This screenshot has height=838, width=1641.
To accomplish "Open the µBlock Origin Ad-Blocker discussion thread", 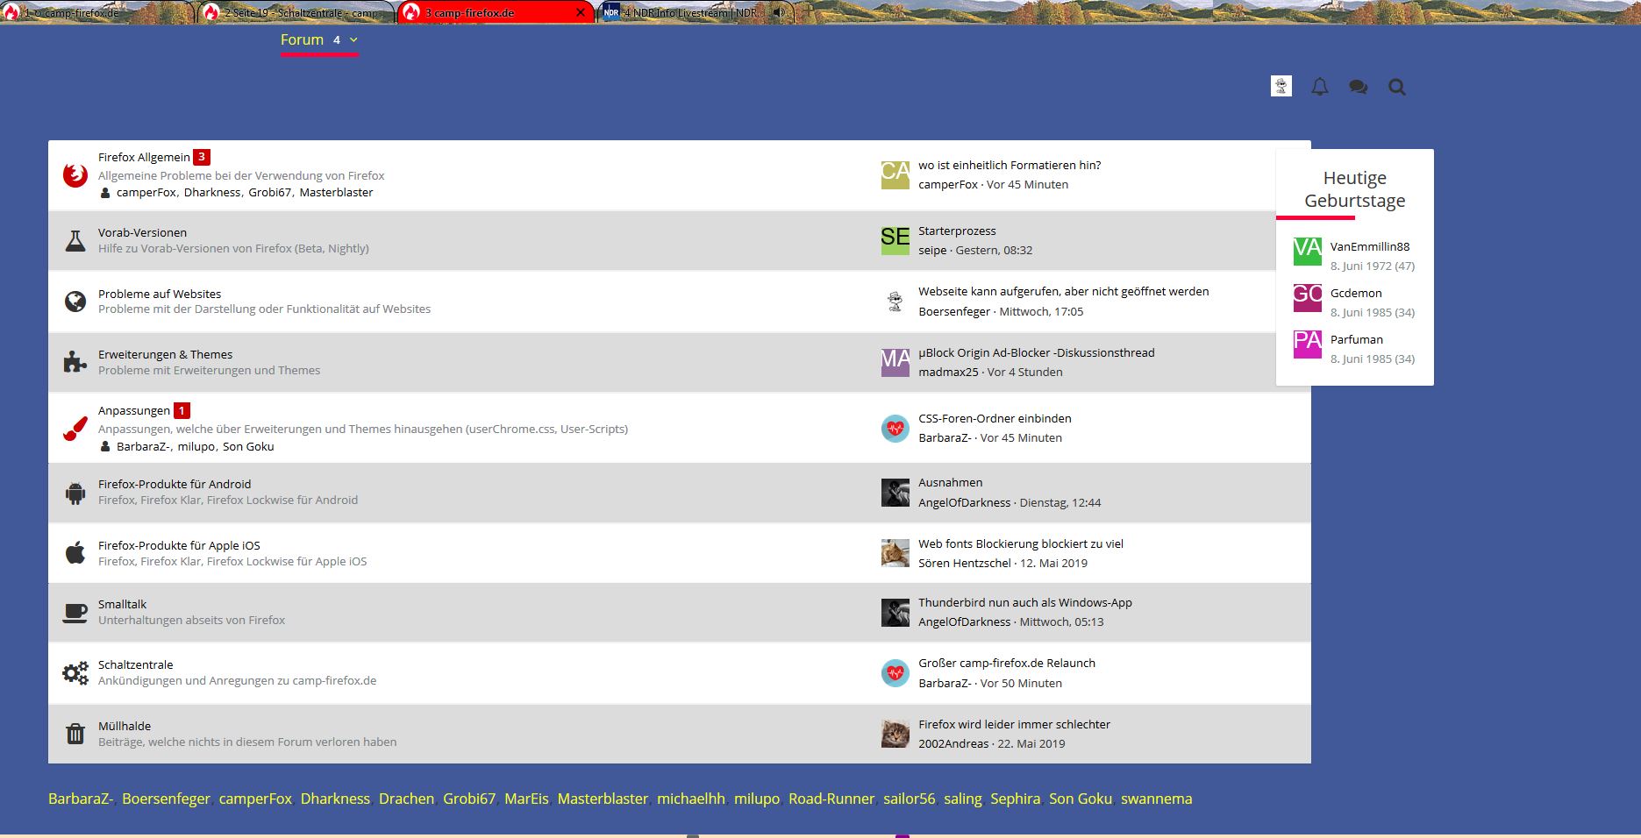I will [x=1037, y=352].
